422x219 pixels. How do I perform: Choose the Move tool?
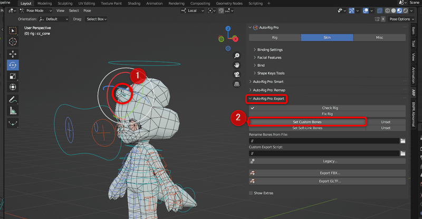click(x=13, y=54)
